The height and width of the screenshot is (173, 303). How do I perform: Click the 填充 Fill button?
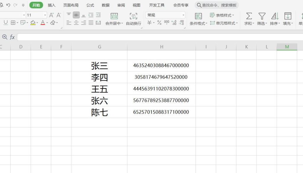(x=288, y=19)
